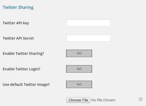The width and height of the screenshot is (146, 106).
Task: Place cursor in API Secret box
Action: 88,38
